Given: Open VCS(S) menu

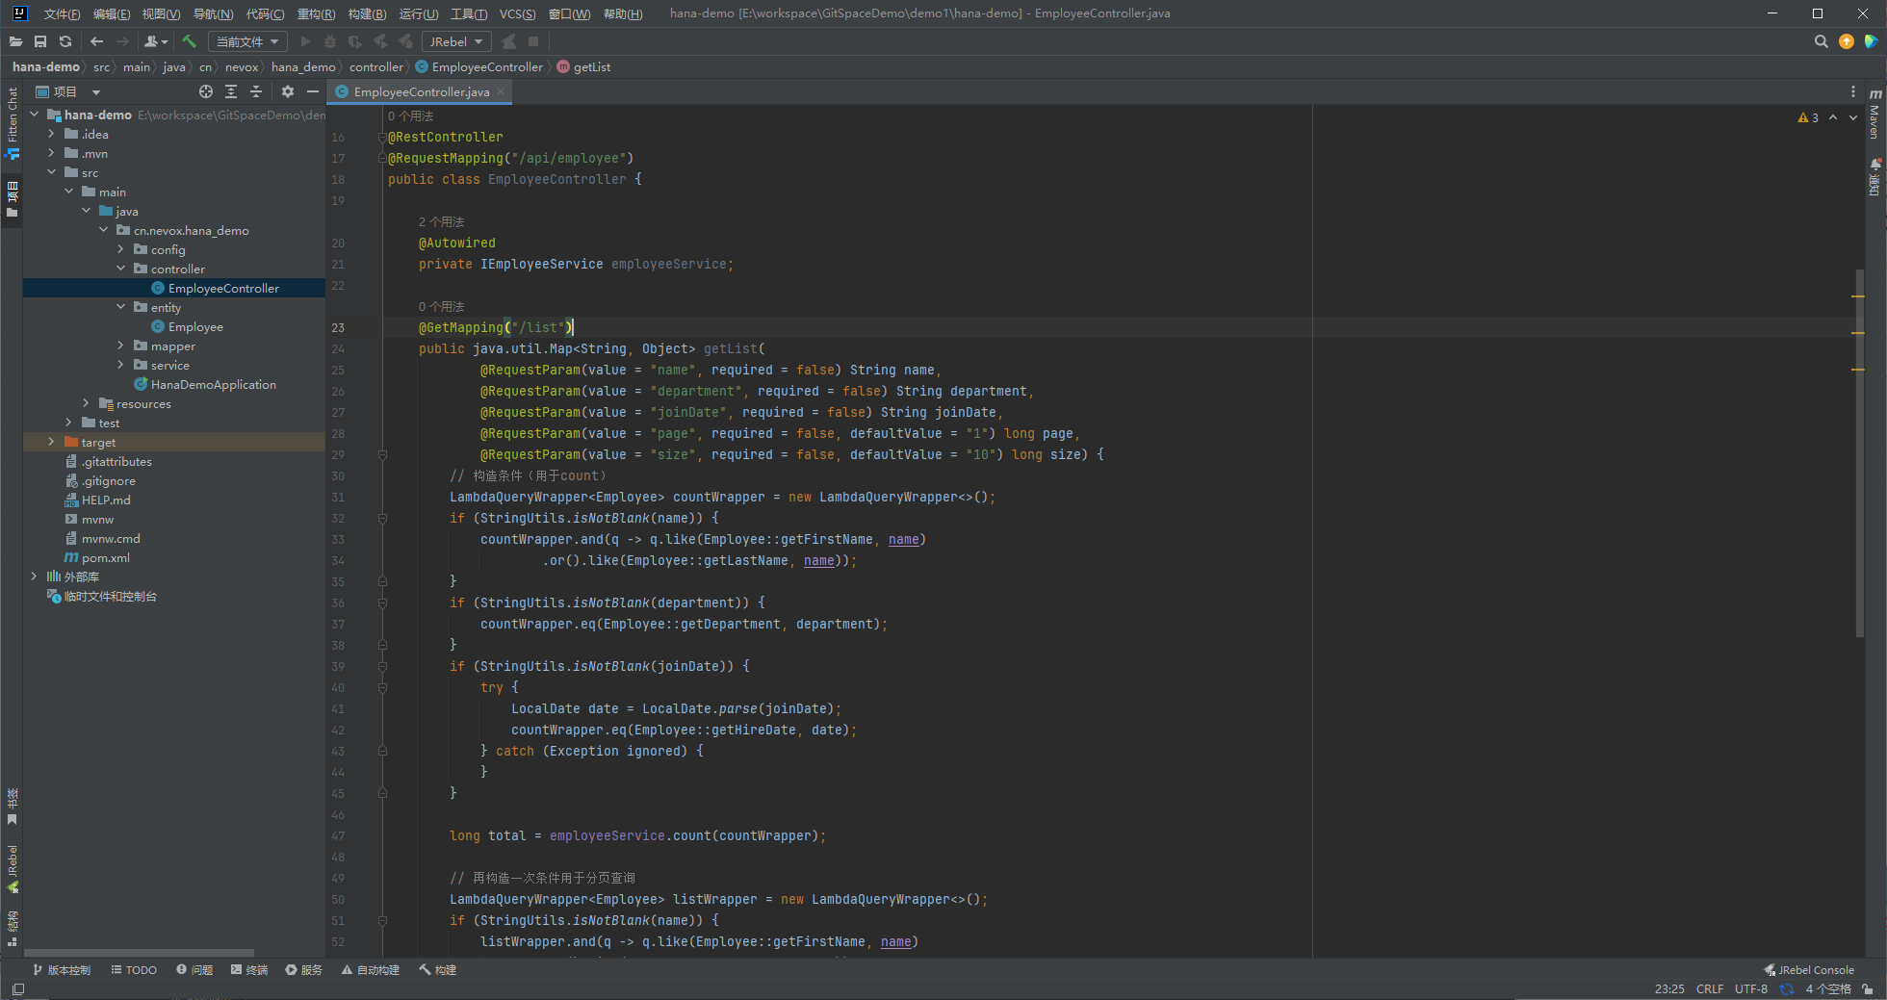Looking at the screenshot, I should (x=517, y=13).
